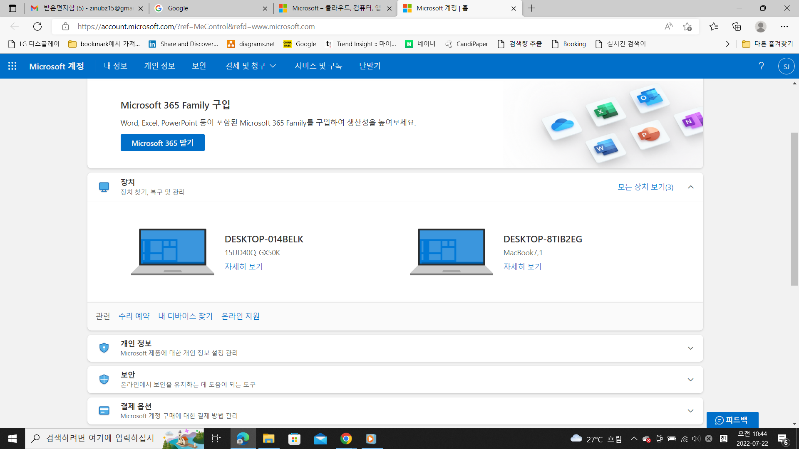Image resolution: width=799 pixels, height=449 pixels.
Task: Open 모든 장치 보기(3) link
Action: tap(645, 187)
